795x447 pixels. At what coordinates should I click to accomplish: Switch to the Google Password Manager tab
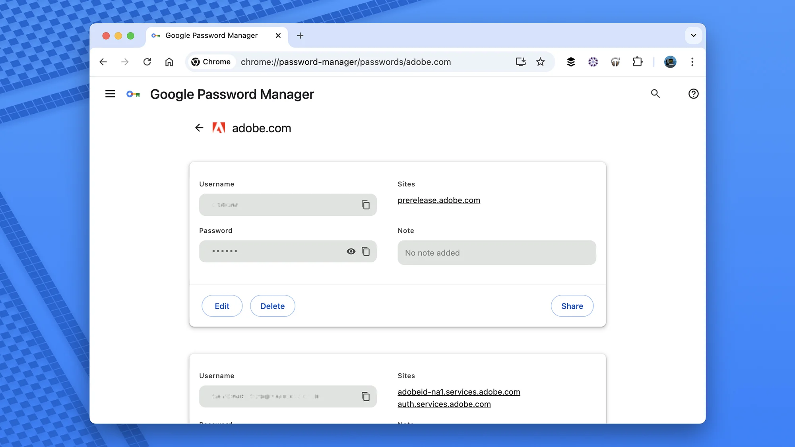(211, 35)
